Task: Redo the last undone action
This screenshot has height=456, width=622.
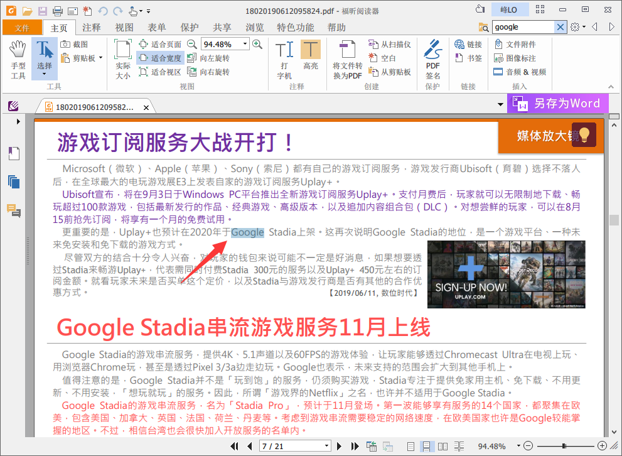Action: pos(118,11)
